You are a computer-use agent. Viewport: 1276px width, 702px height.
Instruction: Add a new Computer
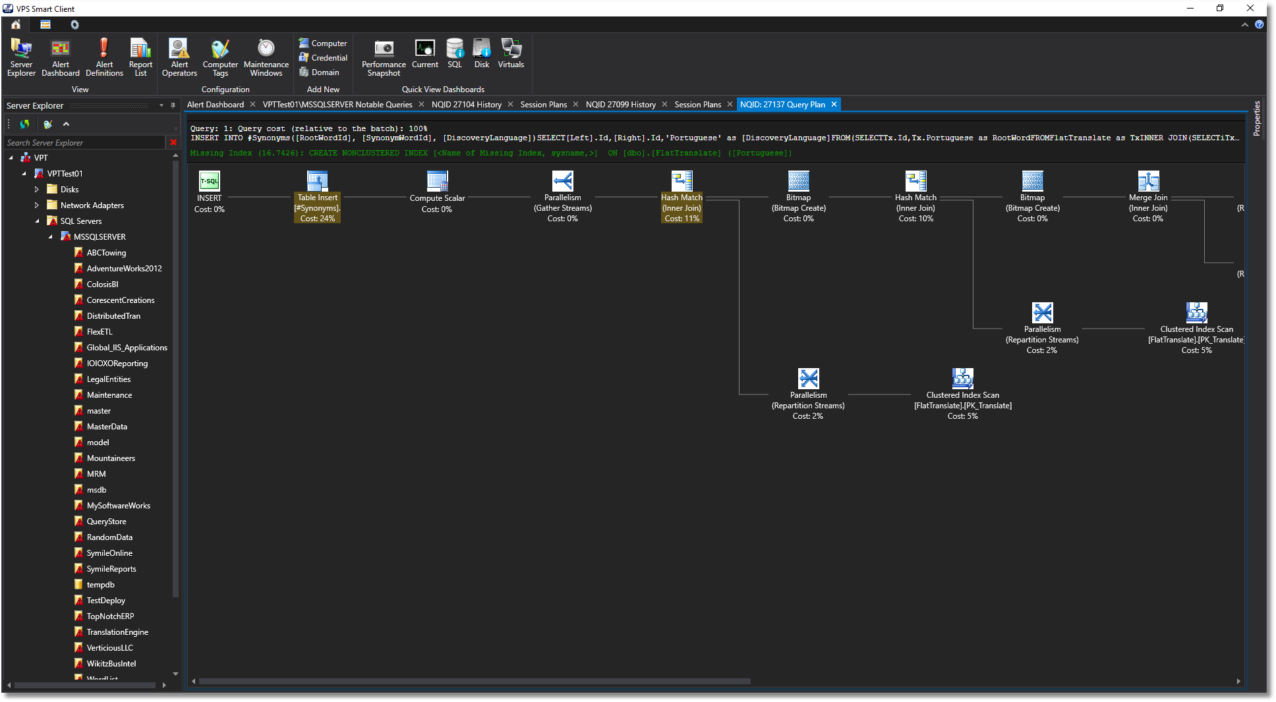(323, 43)
